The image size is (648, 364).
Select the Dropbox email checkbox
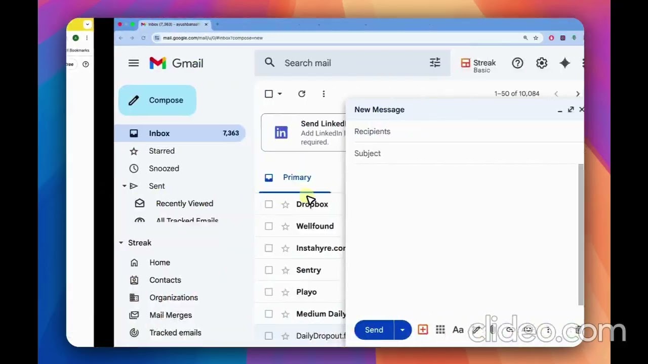[269, 204]
